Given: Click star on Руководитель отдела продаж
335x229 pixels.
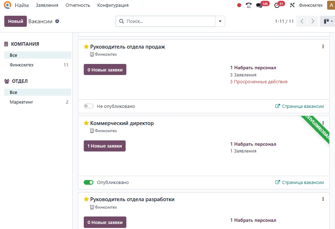Looking at the screenshot, I should (86, 47).
